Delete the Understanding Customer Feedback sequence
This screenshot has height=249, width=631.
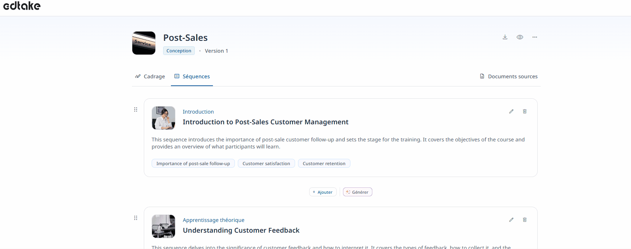point(525,220)
